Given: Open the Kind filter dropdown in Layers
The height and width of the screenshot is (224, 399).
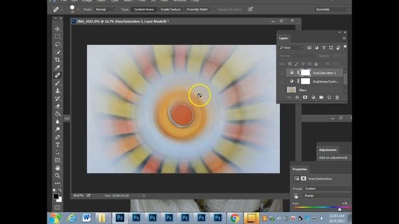Looking at the screenshot, I should [292, 48].
